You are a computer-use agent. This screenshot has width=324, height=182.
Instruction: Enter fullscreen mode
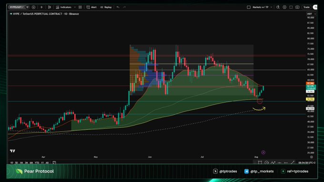(x=291, y=7)
